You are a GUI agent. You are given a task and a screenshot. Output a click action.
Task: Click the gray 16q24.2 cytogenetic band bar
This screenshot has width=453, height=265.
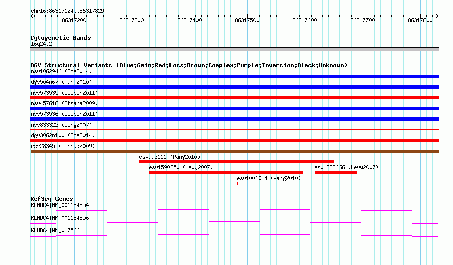point(234,49)
